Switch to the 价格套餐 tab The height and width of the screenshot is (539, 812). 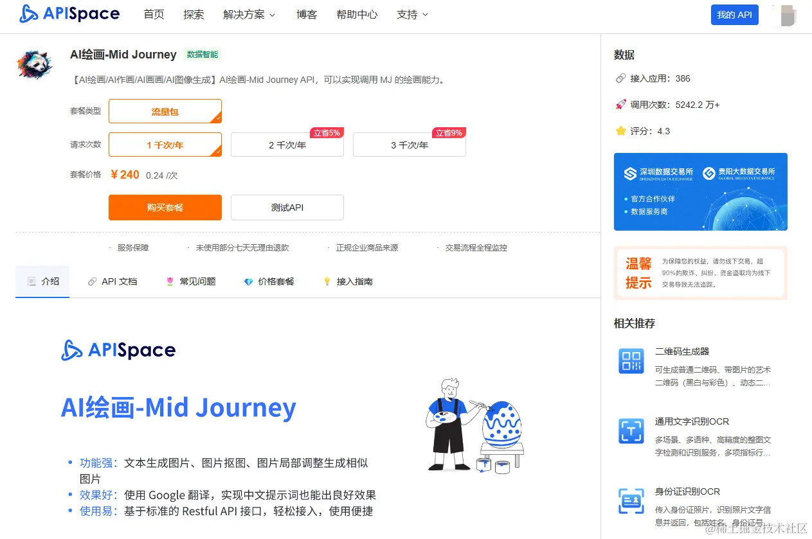[269, 281]
